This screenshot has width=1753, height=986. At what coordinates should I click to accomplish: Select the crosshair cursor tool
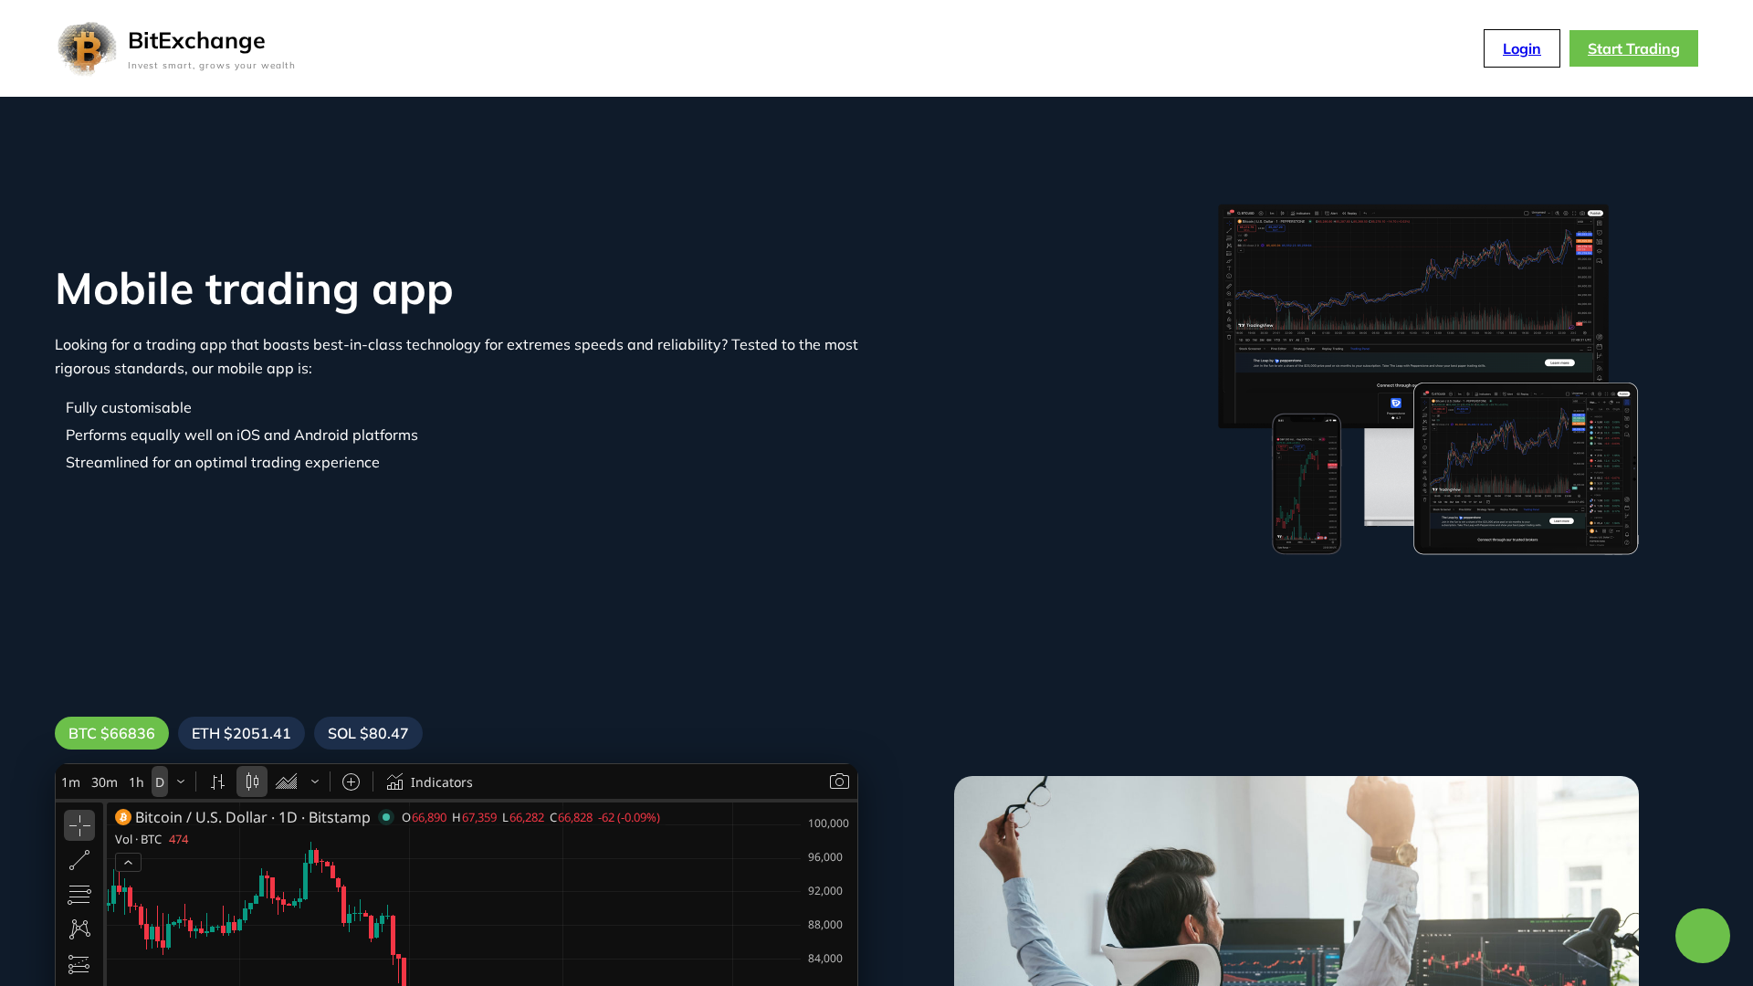coord(79,825)
